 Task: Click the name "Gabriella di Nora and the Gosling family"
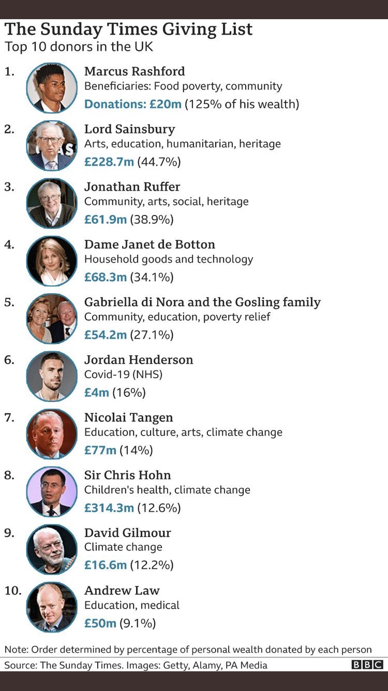pos(202,302)
